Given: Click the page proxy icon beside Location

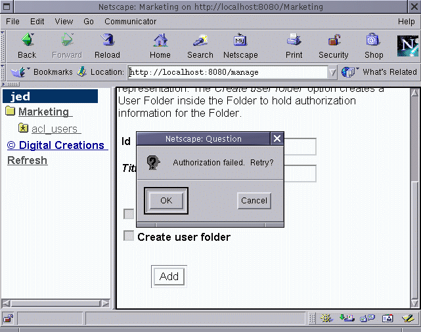Looking at the screenshot, I should 81,72.
